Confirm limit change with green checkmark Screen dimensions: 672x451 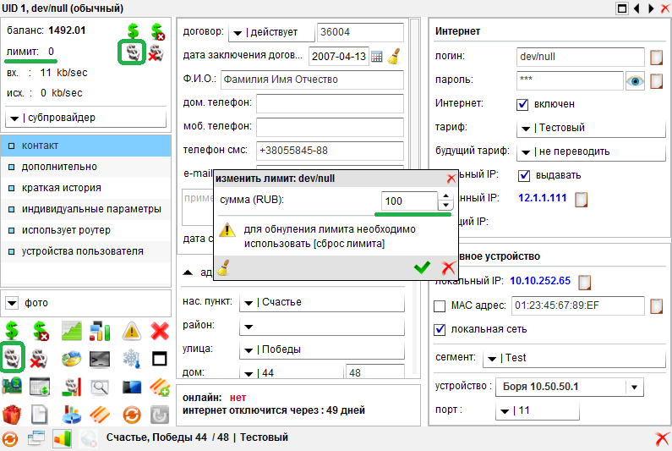421,267
